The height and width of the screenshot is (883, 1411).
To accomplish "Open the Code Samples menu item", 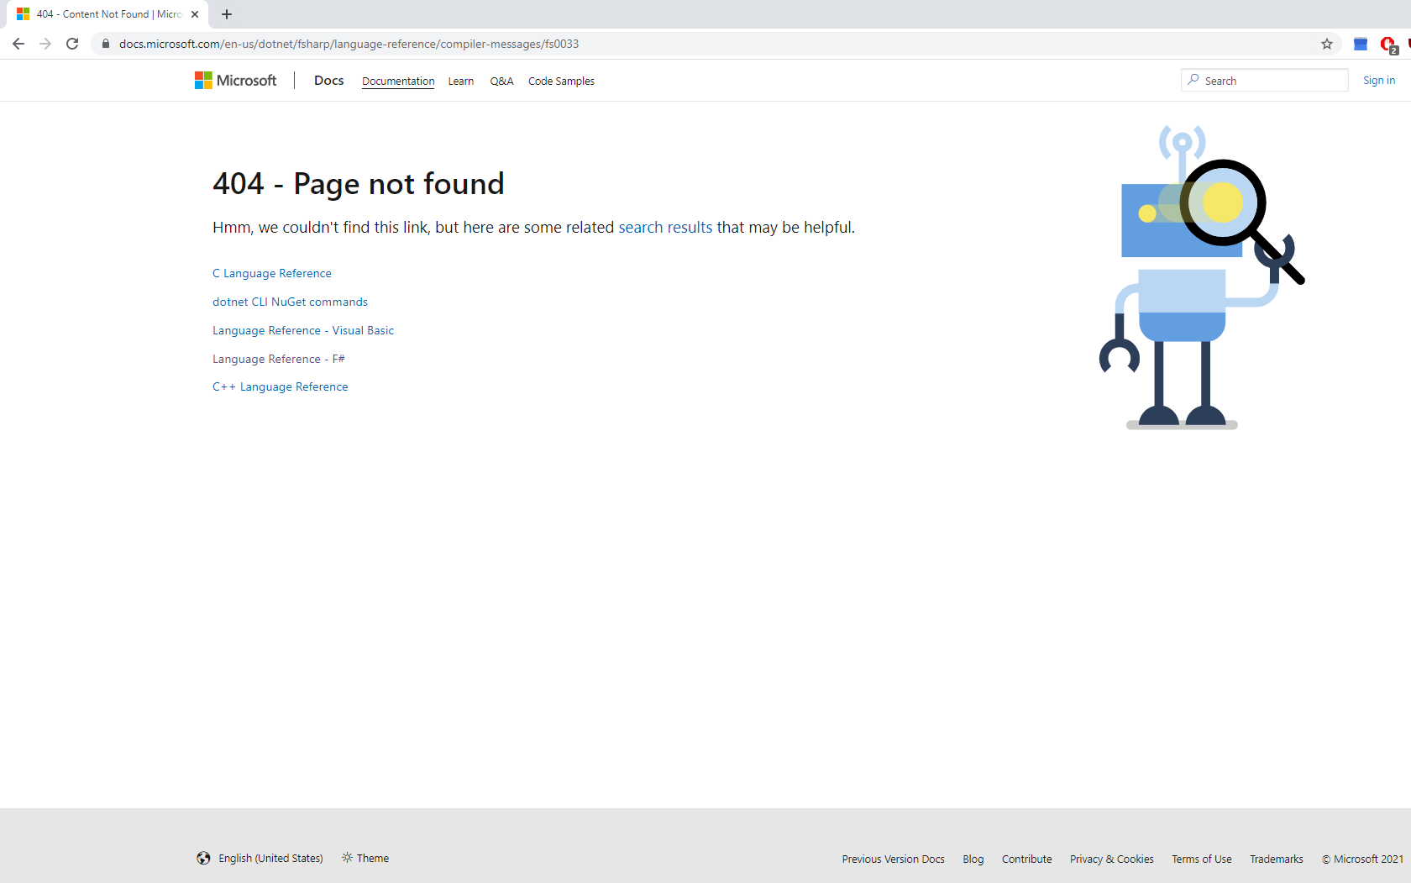I will pyautogui.click(x=561, y=81).
